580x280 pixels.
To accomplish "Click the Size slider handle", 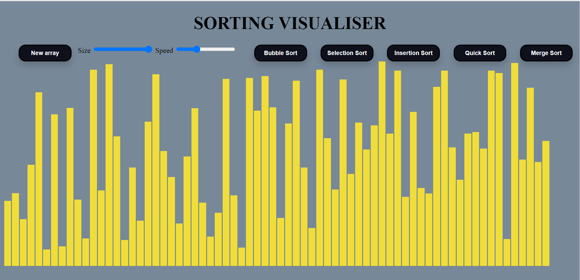I will 148,49.
